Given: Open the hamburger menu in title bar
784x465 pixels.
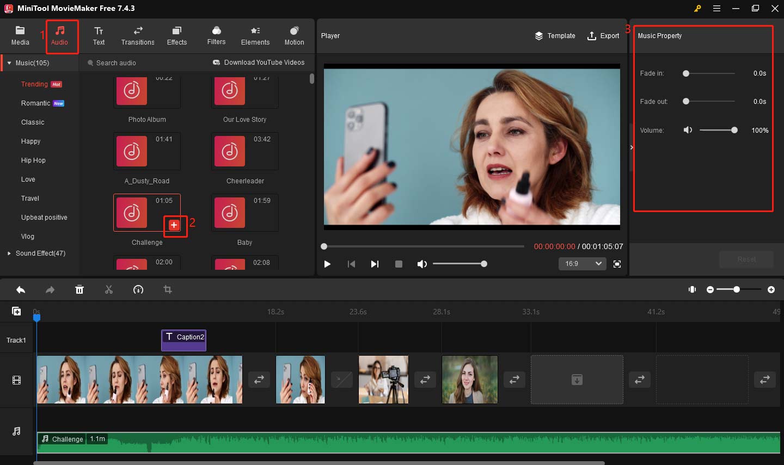Looking at the screenshot, I should (716, 8).
